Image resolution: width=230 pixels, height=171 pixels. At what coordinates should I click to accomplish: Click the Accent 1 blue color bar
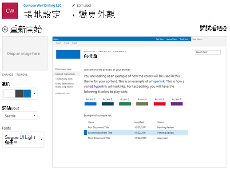[x=91, y=104]
